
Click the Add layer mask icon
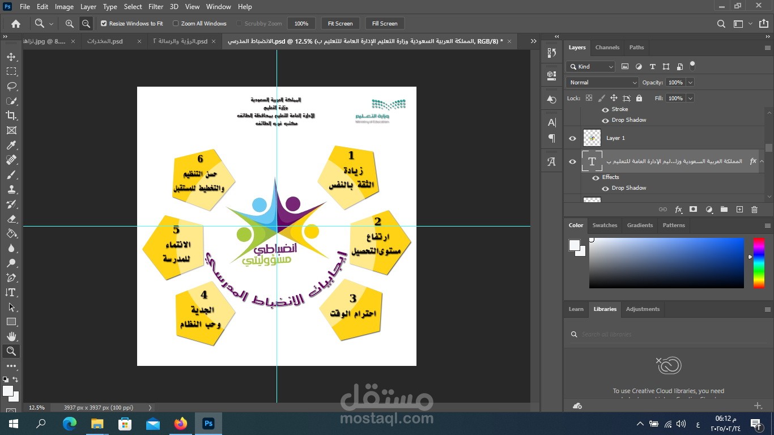point(693,210)
